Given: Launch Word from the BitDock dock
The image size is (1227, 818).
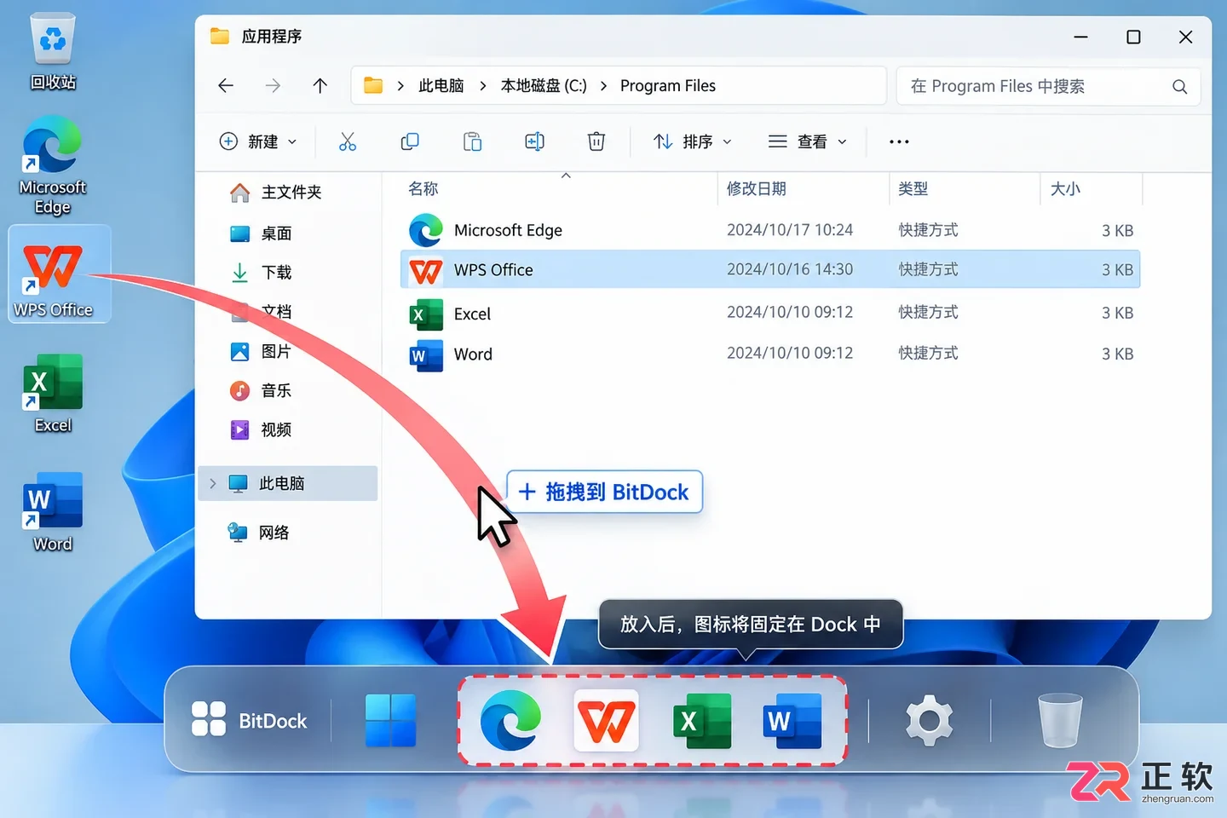Looking at the screenshot, I should pos(792,721).
